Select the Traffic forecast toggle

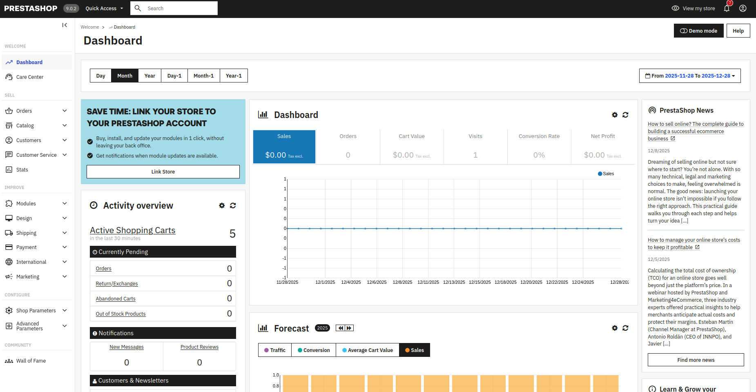[x=275, y=350]
